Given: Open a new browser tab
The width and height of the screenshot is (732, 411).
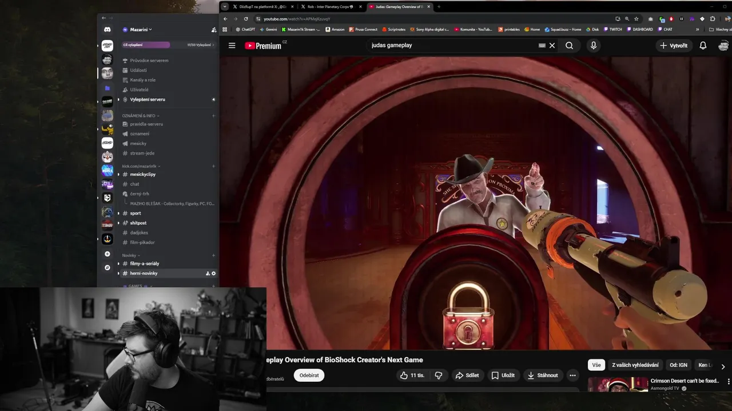Looking at the screenshot, I should click(439, 7).
